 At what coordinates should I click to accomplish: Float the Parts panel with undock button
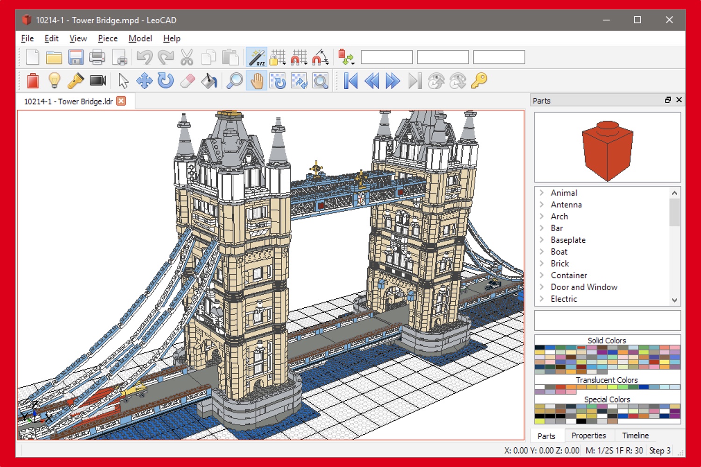(668, 100)
